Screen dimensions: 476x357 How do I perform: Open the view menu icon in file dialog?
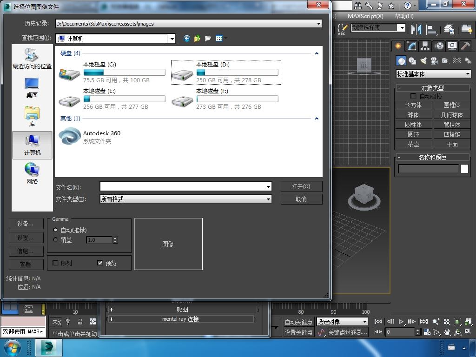(x=220, y=38)
